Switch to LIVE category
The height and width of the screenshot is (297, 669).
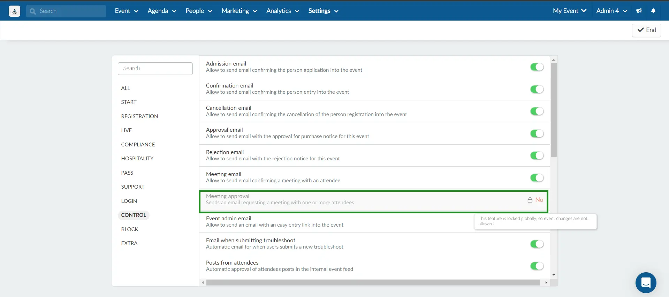127,130
